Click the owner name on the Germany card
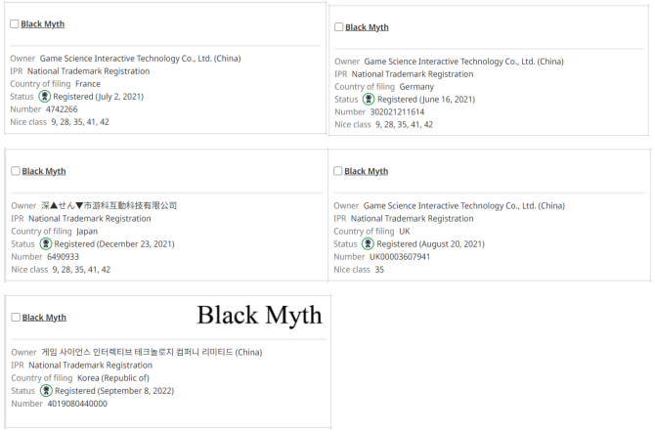Viewport: 655px width, 432px height. tap(463, 62)
